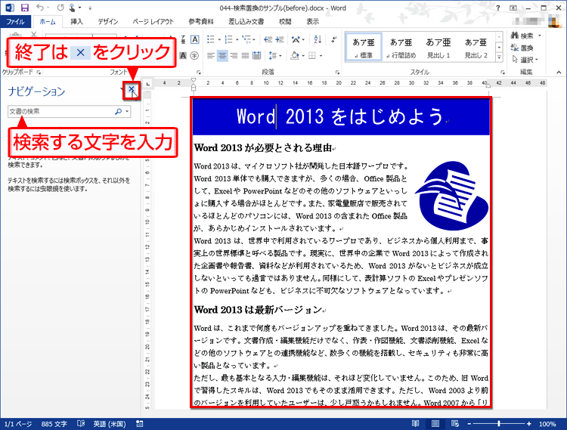Image resolution: width=567 pixels, height=430 pixels.
Task: Click the Redo icon in quick access toolbar
Action: (x=60, y=8)
